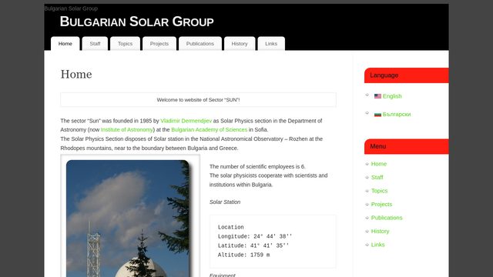Click Projects in the sidebar Menu

click(x=382, y=205)
